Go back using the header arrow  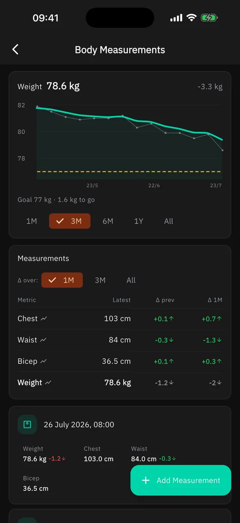15,49
